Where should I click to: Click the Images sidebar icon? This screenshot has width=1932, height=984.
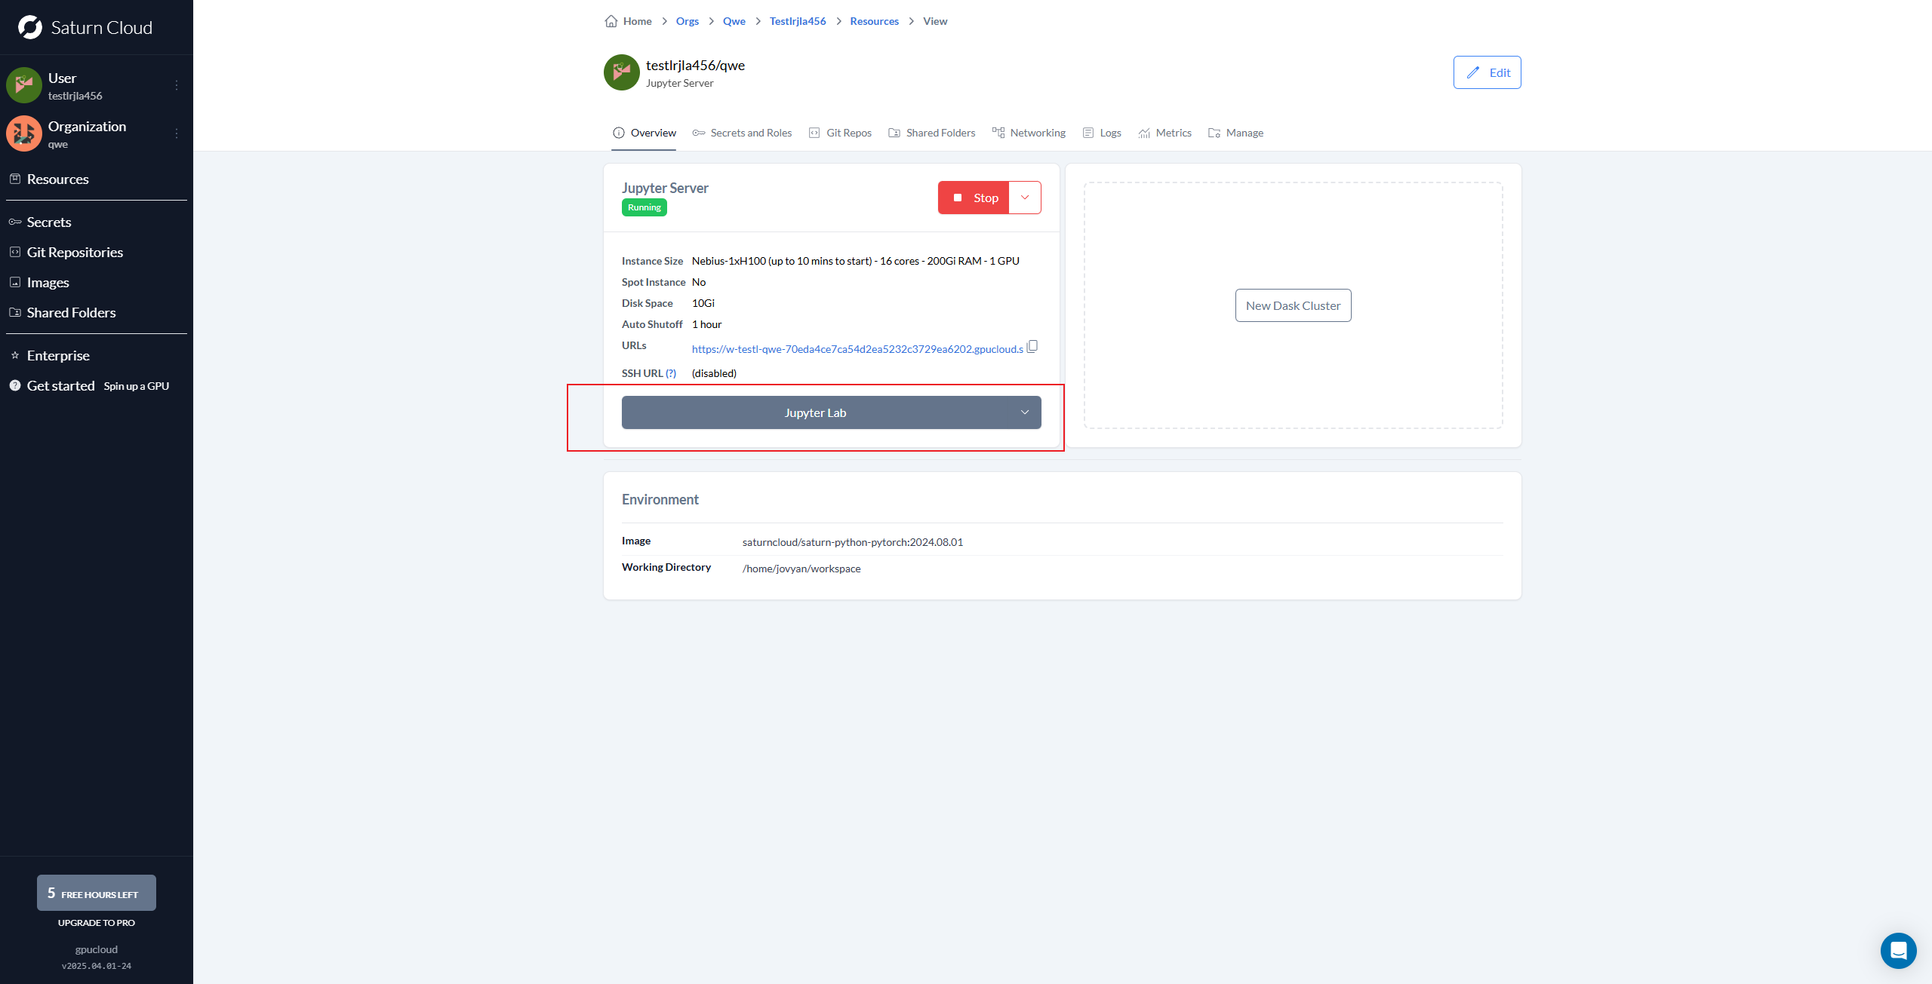tap(15, 282)
